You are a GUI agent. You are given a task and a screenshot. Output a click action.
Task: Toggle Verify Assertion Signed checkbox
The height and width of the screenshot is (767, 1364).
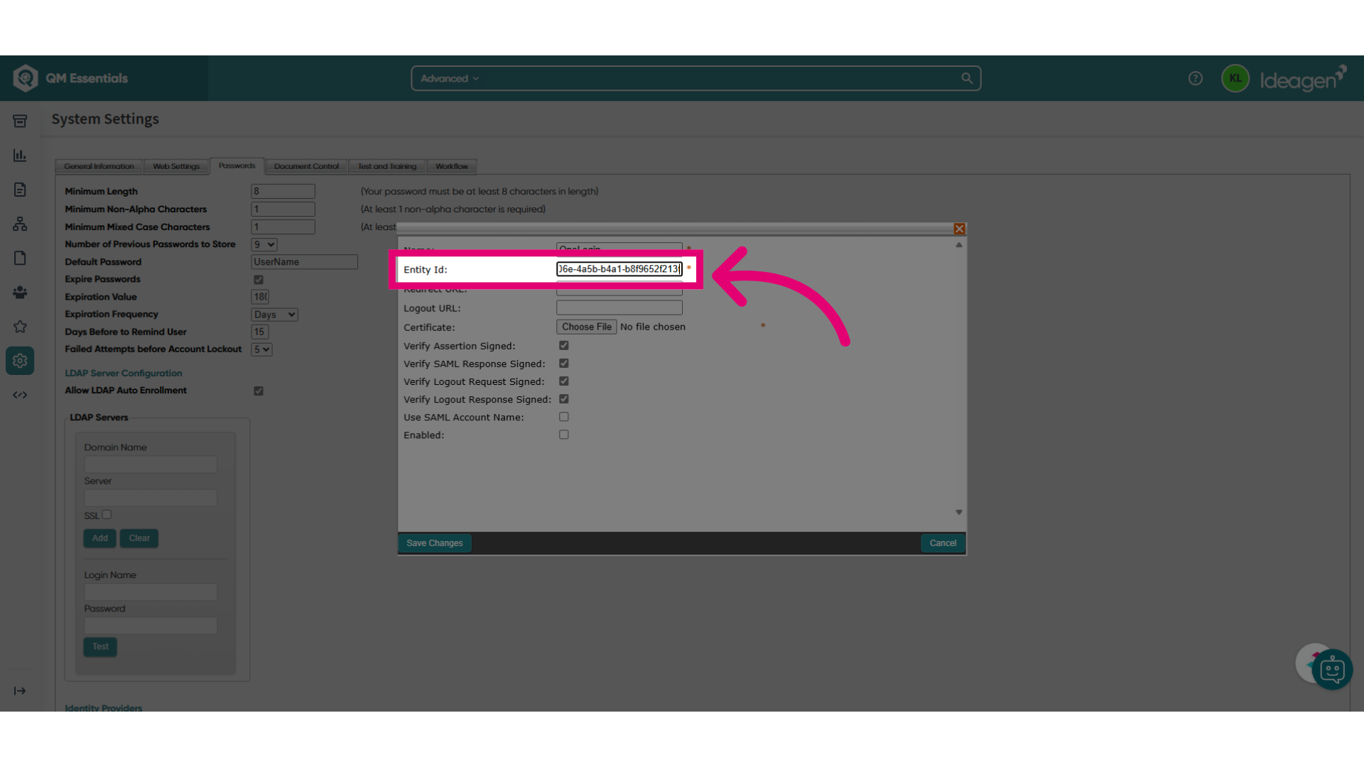(564, 346)
